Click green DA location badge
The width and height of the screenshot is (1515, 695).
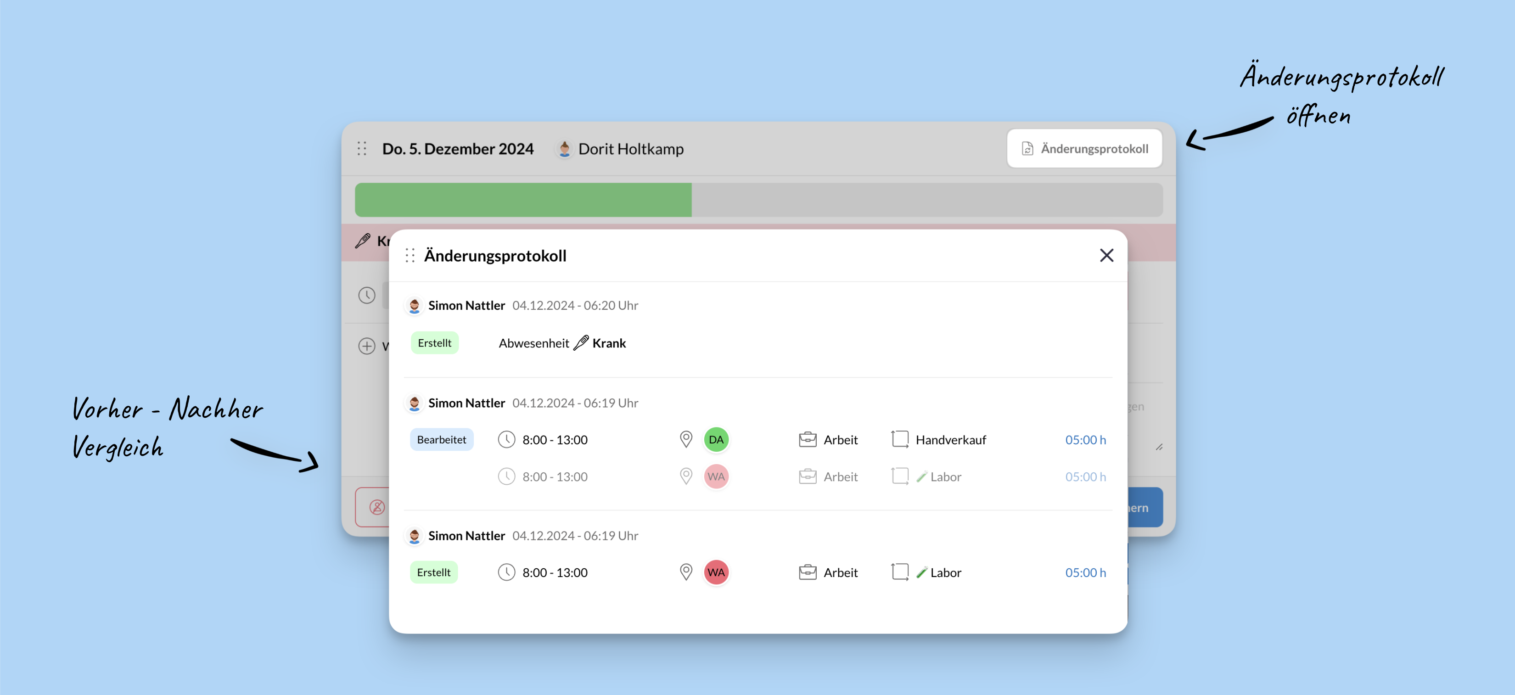click(716, 439)
